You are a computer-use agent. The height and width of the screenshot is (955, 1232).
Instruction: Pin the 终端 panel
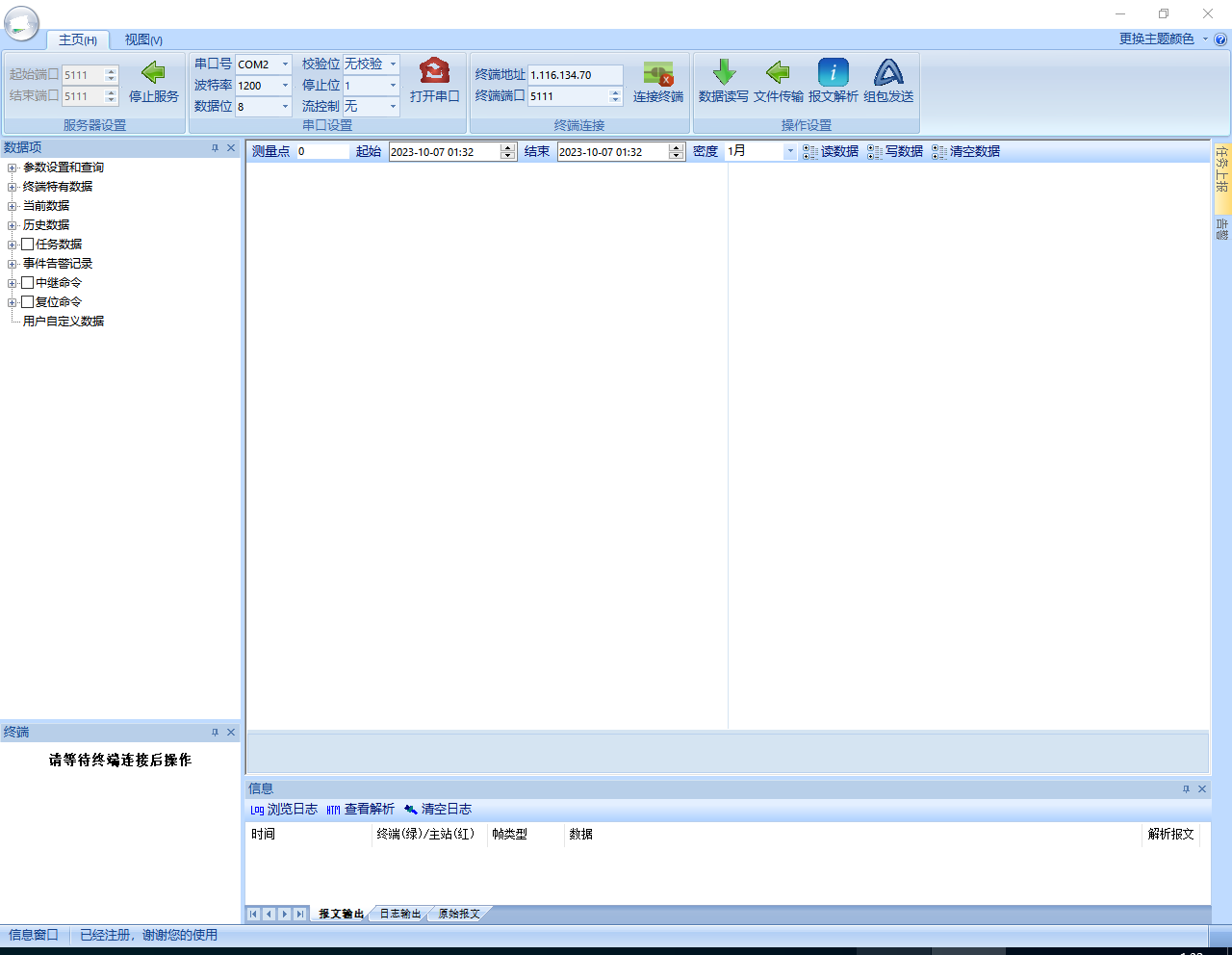[215, 733]
